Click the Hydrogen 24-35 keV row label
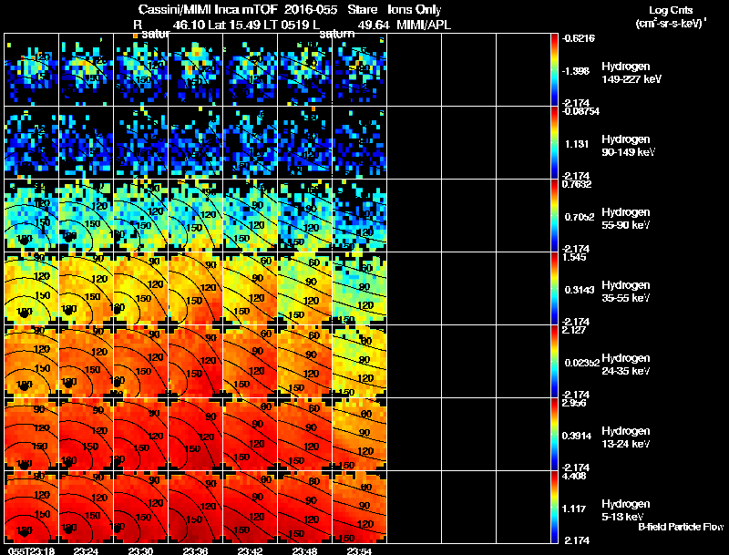 (x=626, y=365)
